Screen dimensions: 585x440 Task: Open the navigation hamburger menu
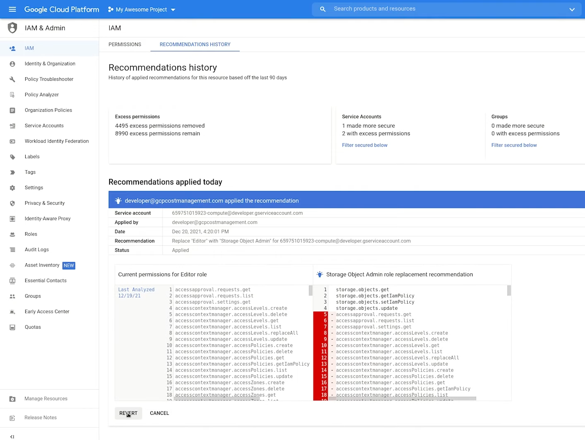coord(12,9)
